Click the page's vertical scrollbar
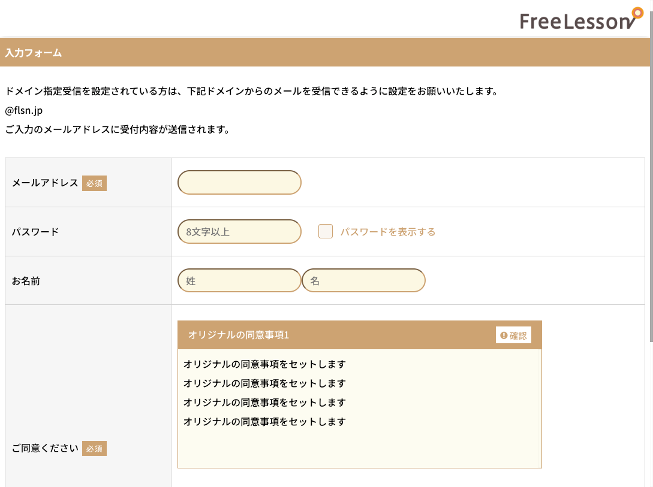The height and width of the screenshot is (487, 653). click(x=651, y=180)
